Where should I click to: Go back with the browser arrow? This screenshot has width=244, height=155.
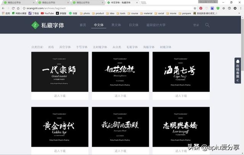pos(3,8)
